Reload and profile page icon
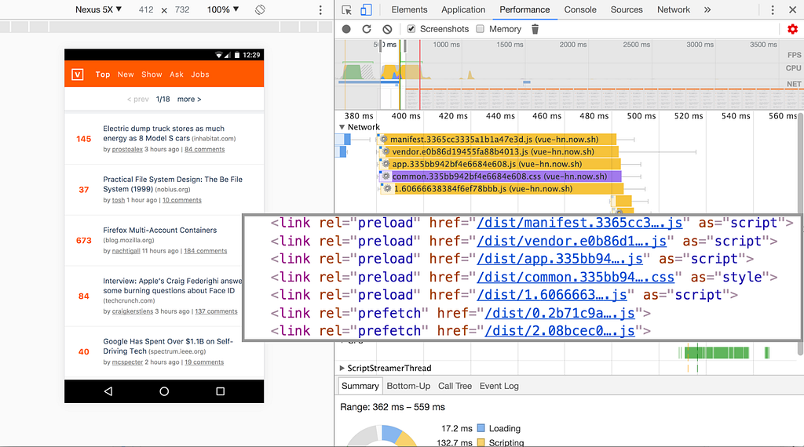This screenshot has width=804, height=447. [x=367, y=29]
